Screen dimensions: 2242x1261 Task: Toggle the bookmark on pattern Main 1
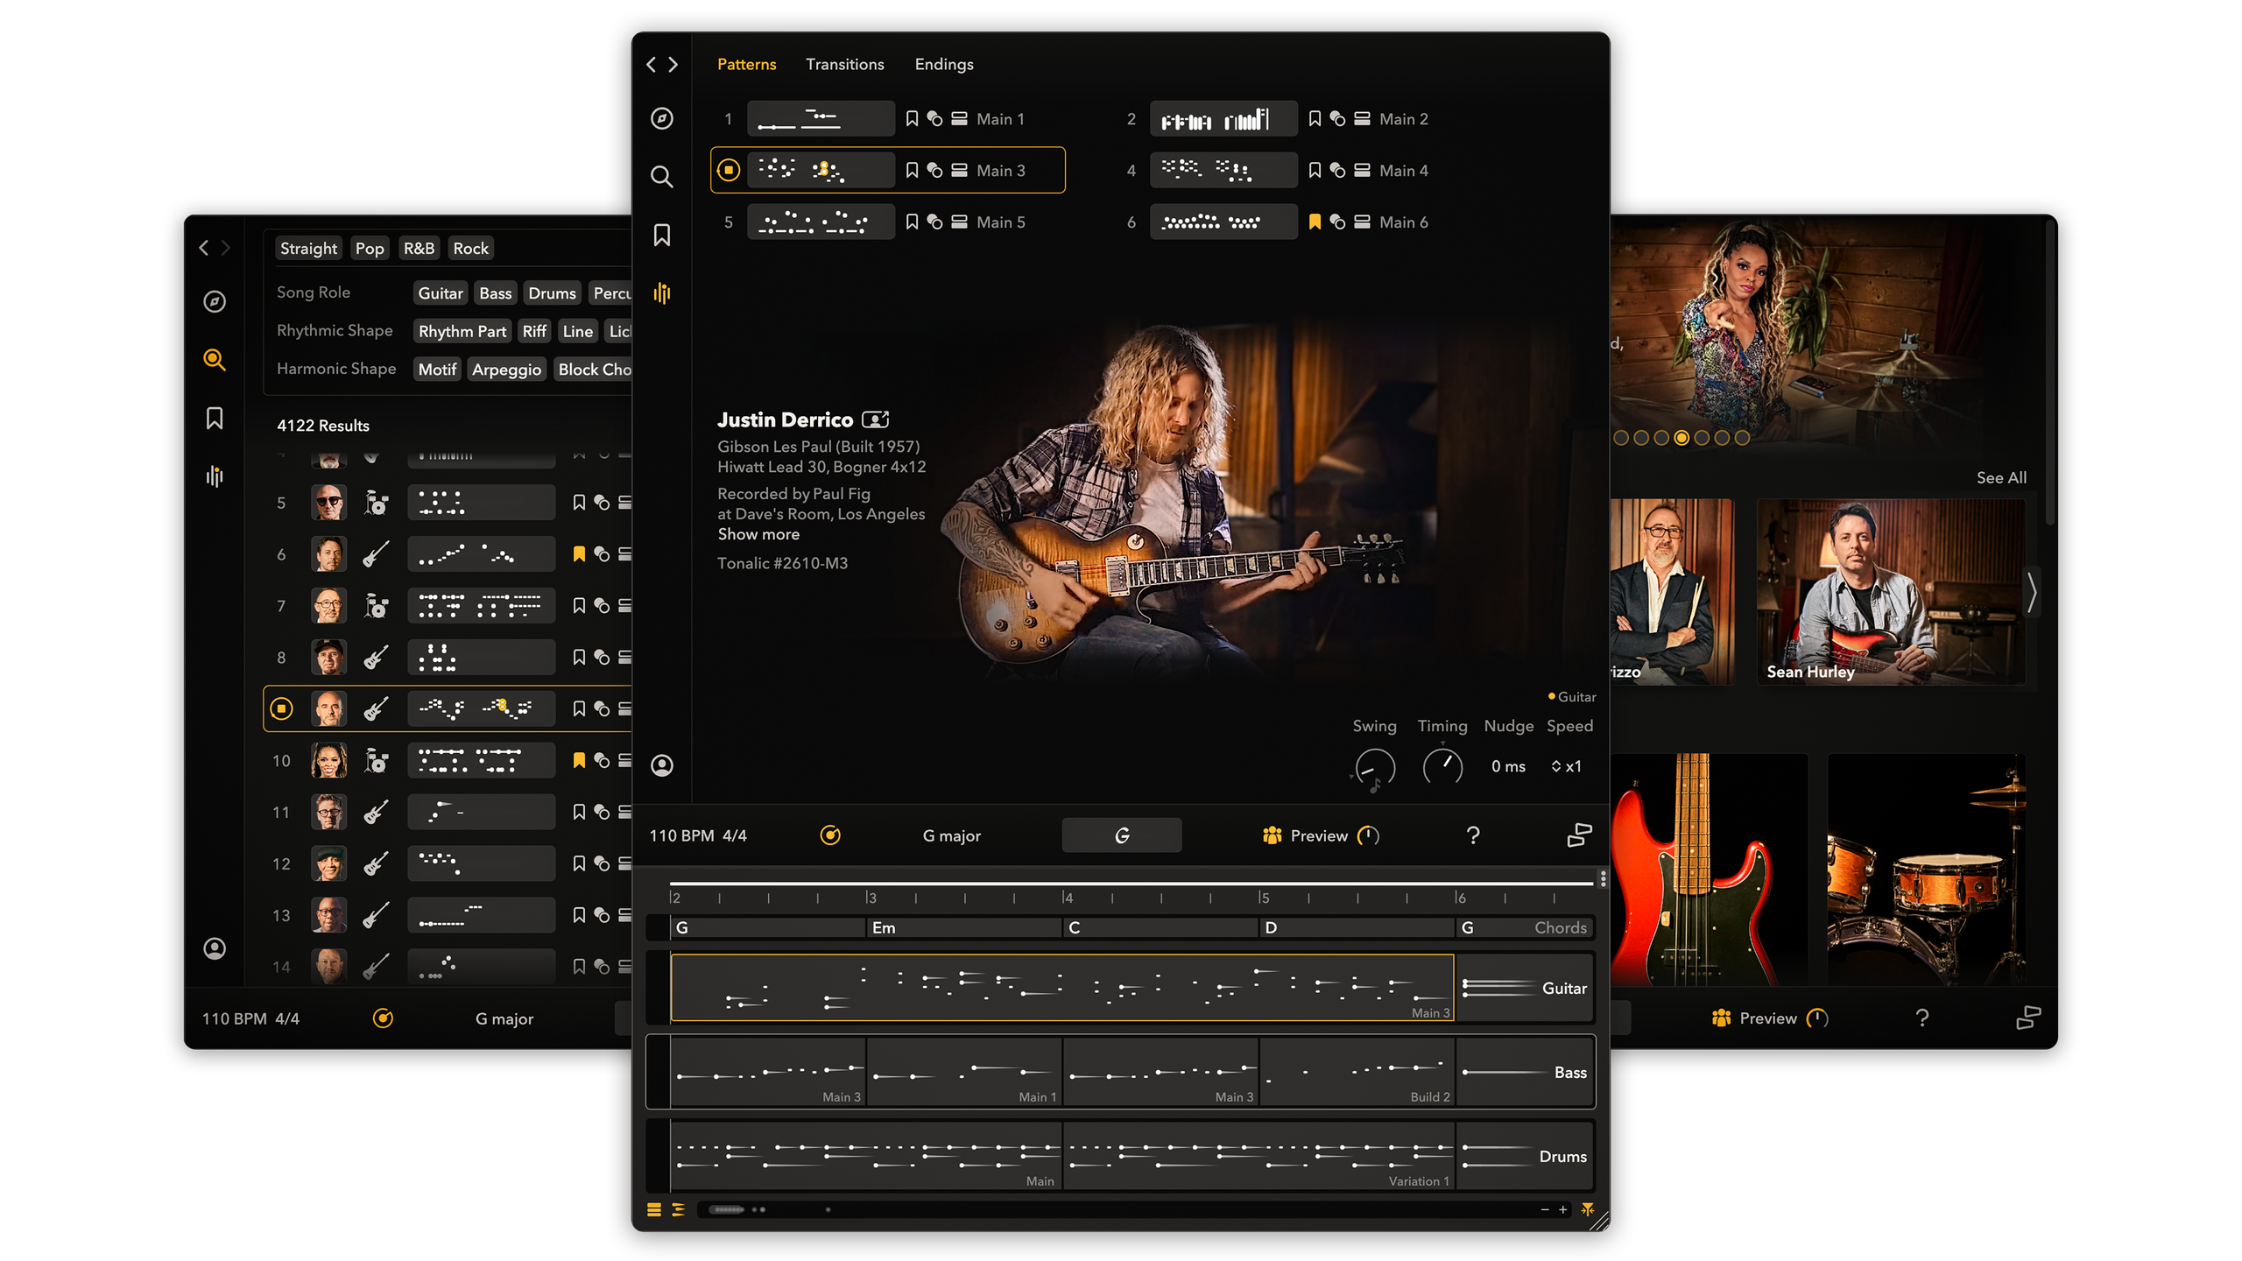coord(911,118)
